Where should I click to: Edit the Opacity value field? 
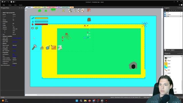coord(18,27)
